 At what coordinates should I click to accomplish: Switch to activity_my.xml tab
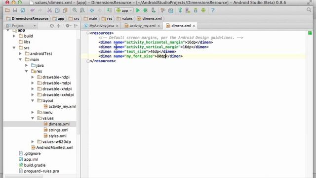pos(142,26)
